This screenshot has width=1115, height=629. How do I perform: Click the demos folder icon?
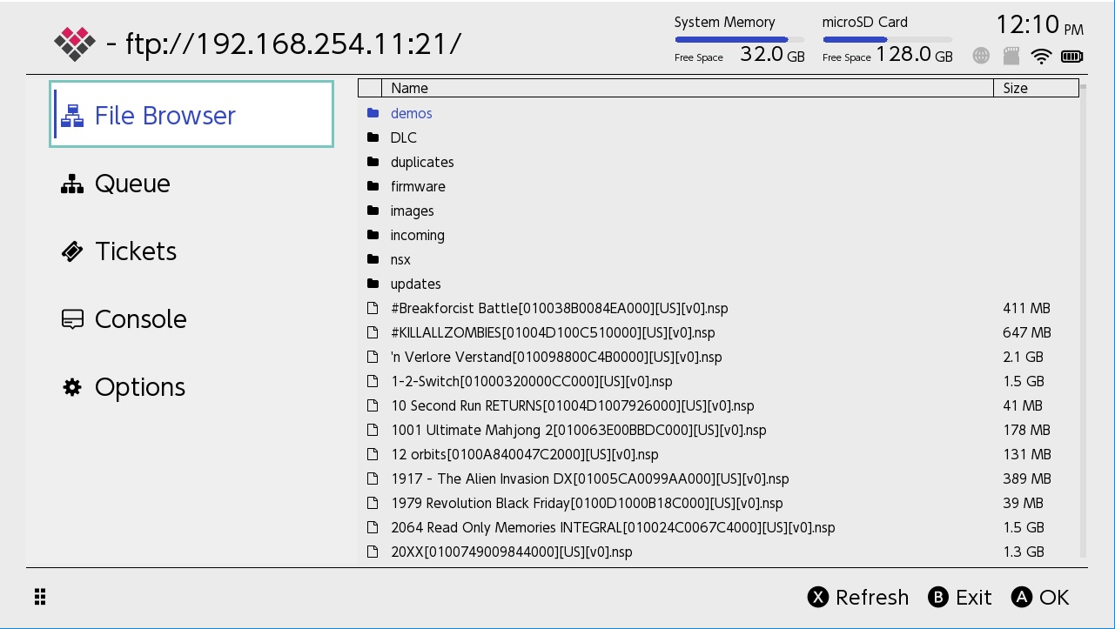(x=373, y=113)
